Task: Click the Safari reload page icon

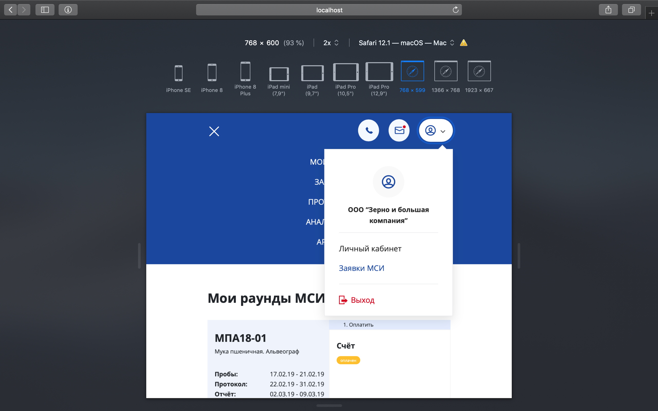Action: (455, 10)
